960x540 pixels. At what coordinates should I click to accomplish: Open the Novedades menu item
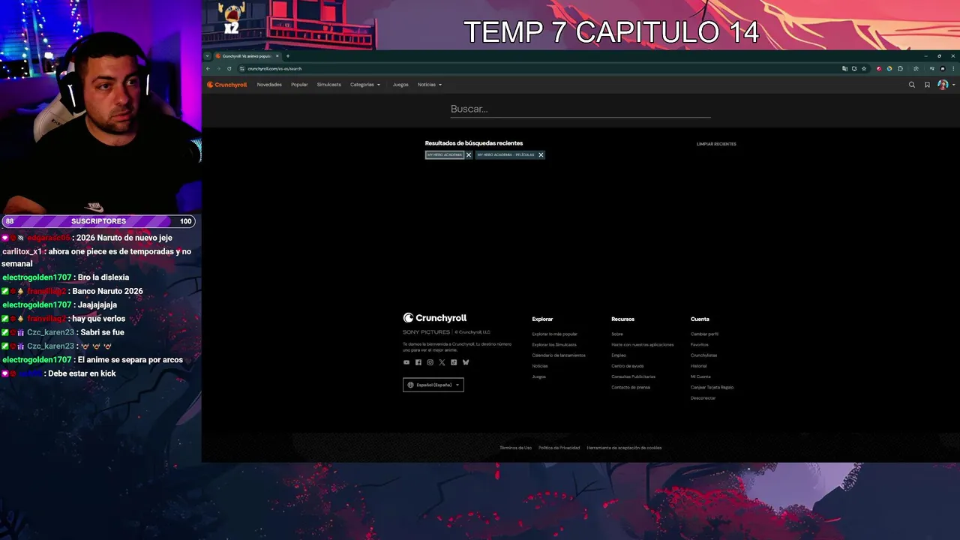[x=269, y=85]
